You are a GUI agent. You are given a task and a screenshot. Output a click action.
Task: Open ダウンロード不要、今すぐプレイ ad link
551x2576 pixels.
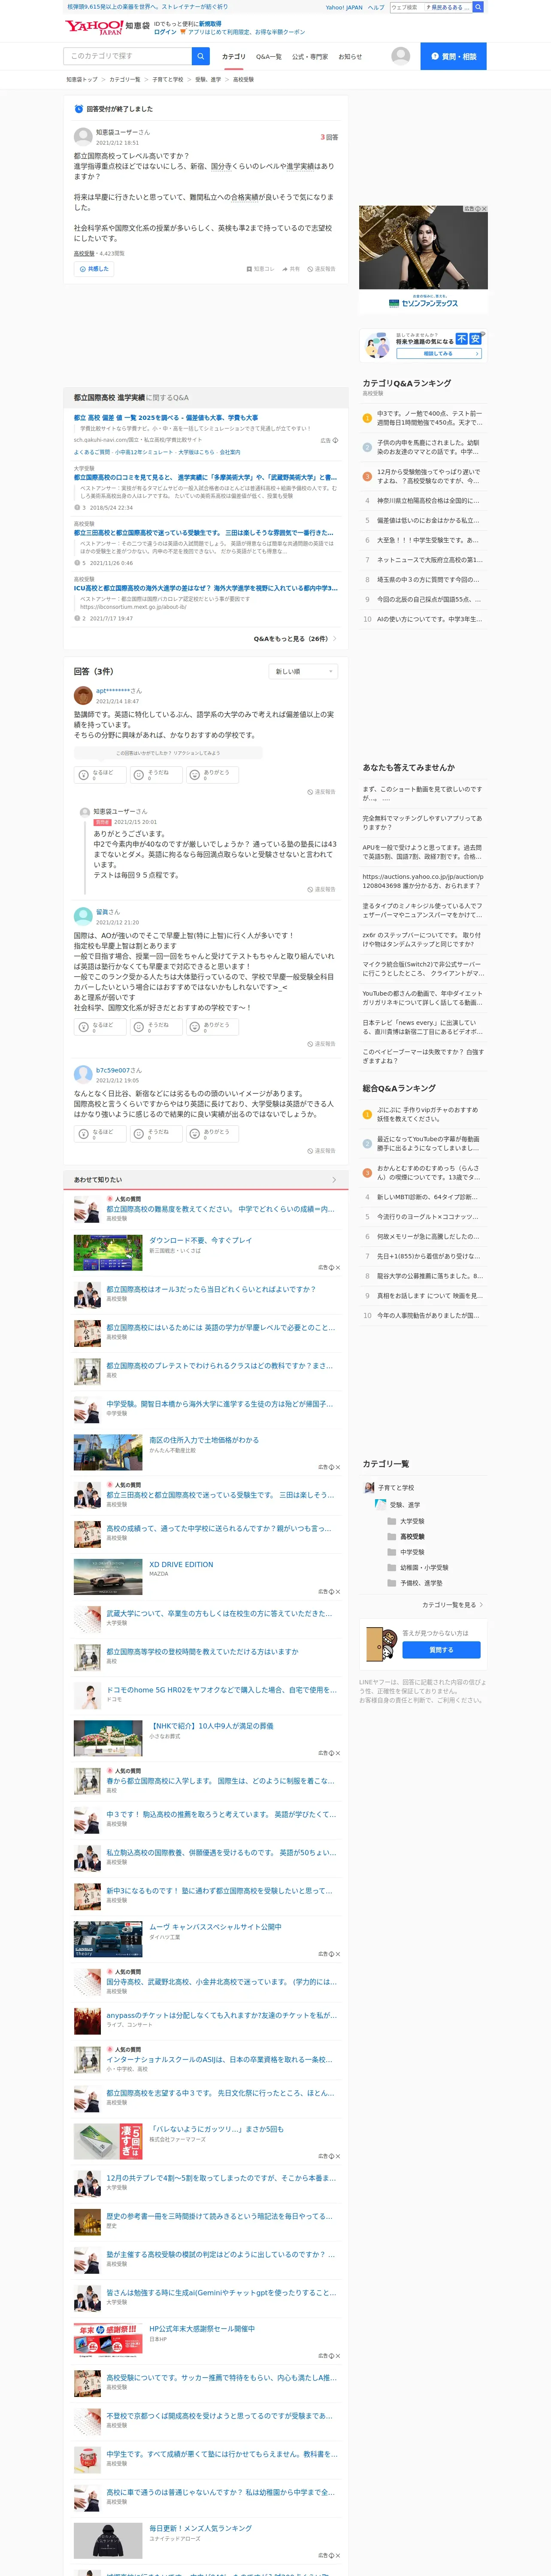tap(200, 1240)
